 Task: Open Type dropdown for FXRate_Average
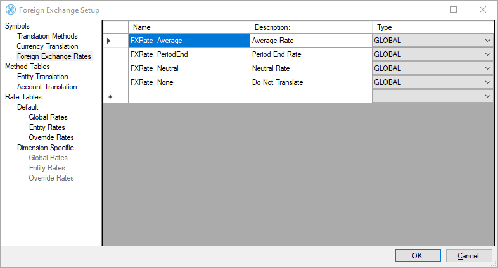(x=487, y=41)
